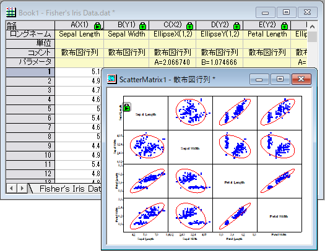Select column header B(Y1)
Screen dimensions: 325x251
[126, 25]
